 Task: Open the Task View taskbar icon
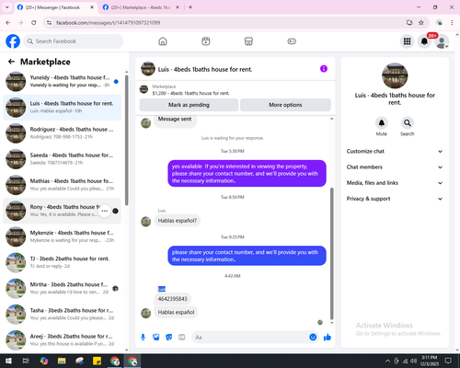click(26, 361)
